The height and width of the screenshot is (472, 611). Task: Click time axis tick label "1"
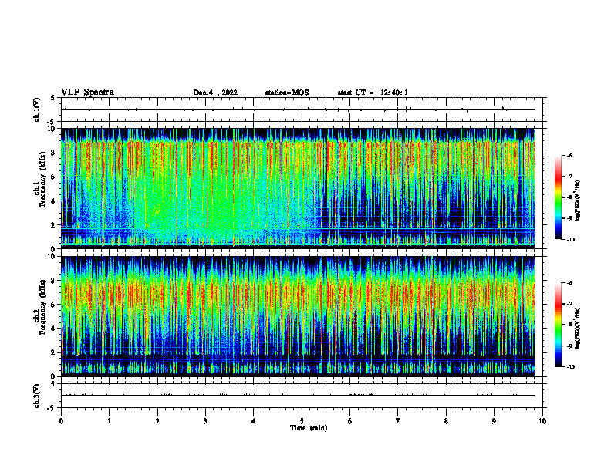click(x=109, y=421)
